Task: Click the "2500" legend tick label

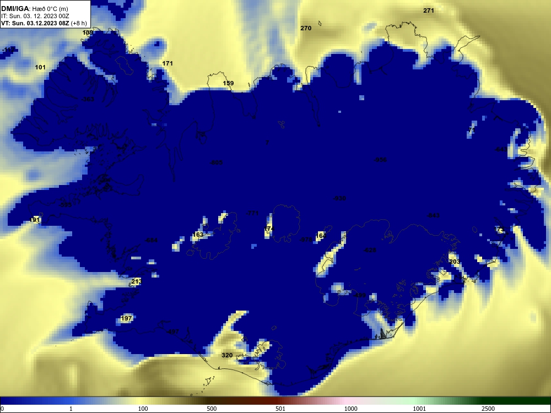Action: tap(488, 409)
